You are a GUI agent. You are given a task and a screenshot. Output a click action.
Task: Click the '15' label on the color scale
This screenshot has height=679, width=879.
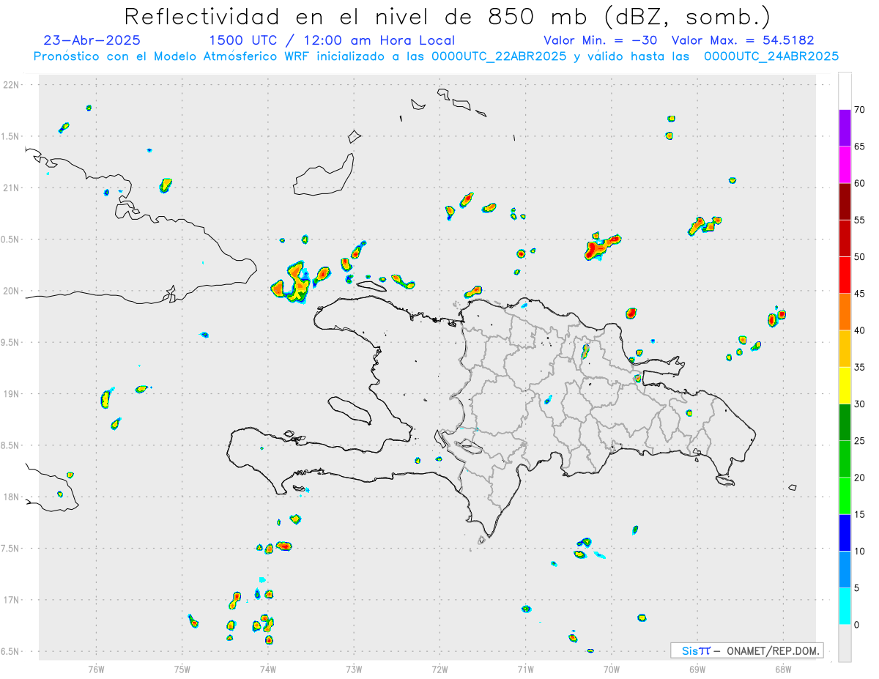click(859, 515)
